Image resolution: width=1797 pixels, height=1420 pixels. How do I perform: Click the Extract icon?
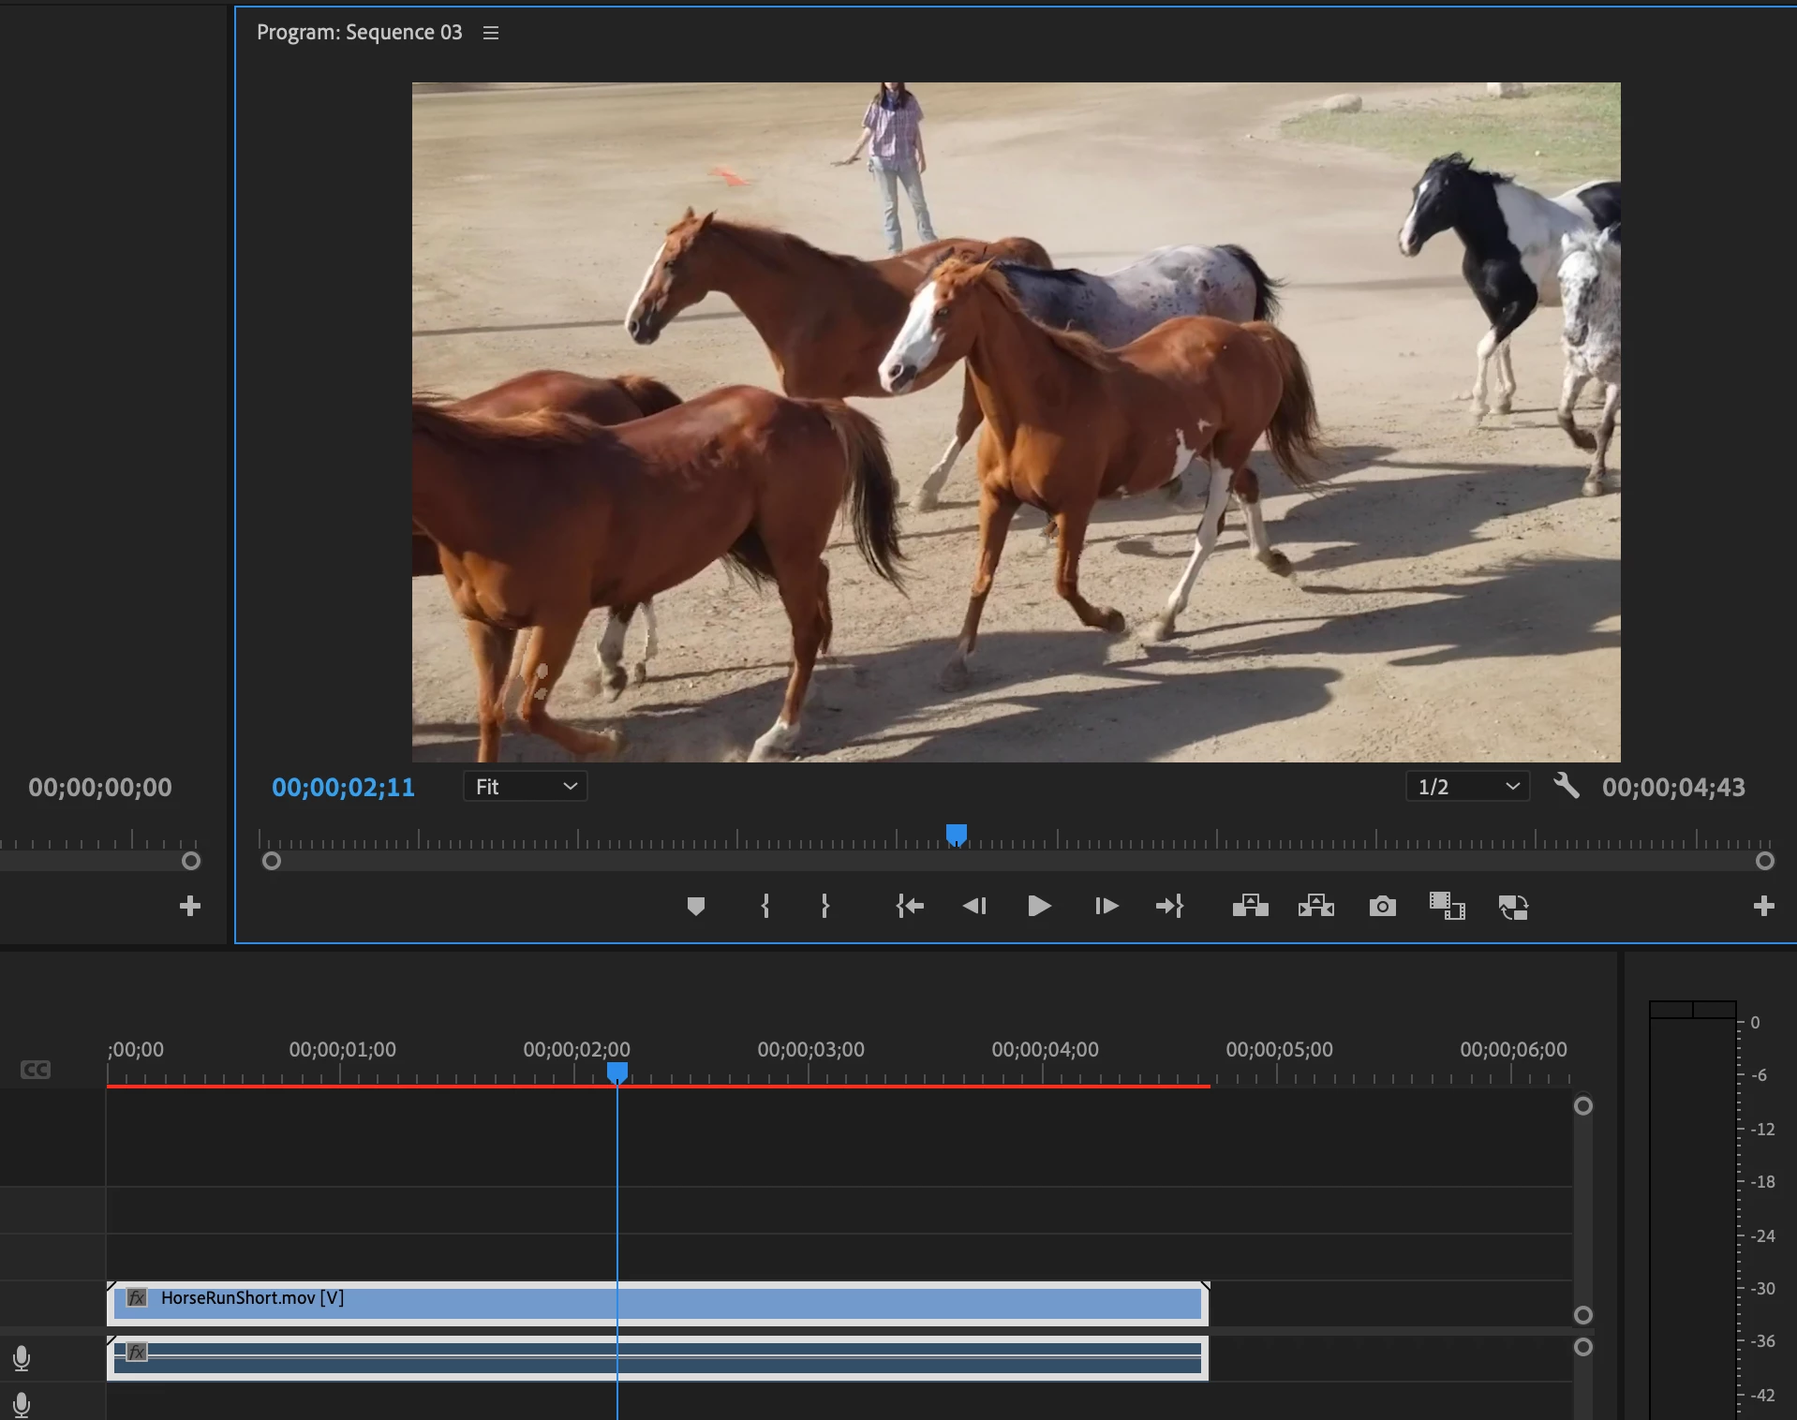[x=1315, y=906]
